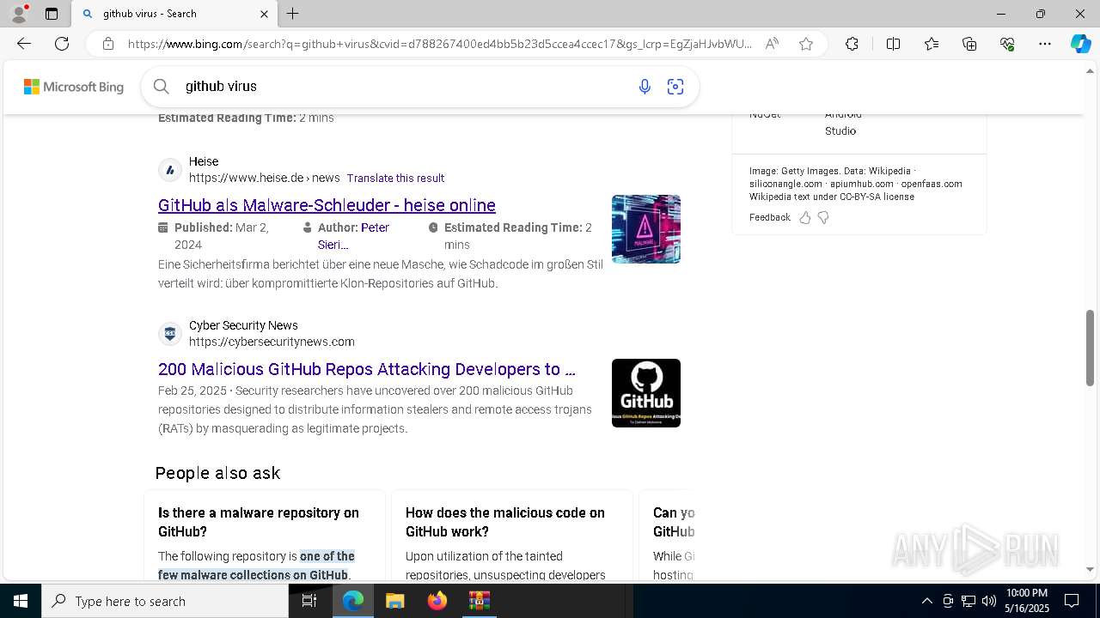Viewport: 1100px width, 618px height.
Task: Open the browser profile icon
Action: [x=18, y=14]
